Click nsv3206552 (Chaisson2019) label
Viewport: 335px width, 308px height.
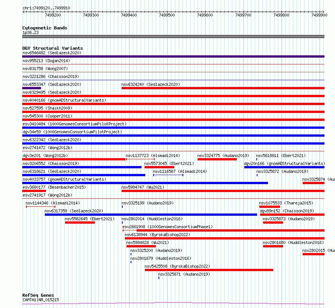pos(51,163)
